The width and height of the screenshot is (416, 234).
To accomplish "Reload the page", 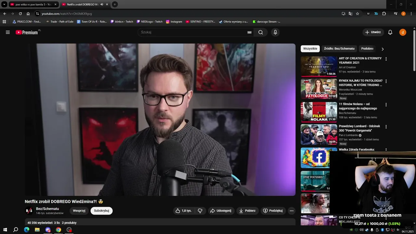I will [x=20, y=14].
